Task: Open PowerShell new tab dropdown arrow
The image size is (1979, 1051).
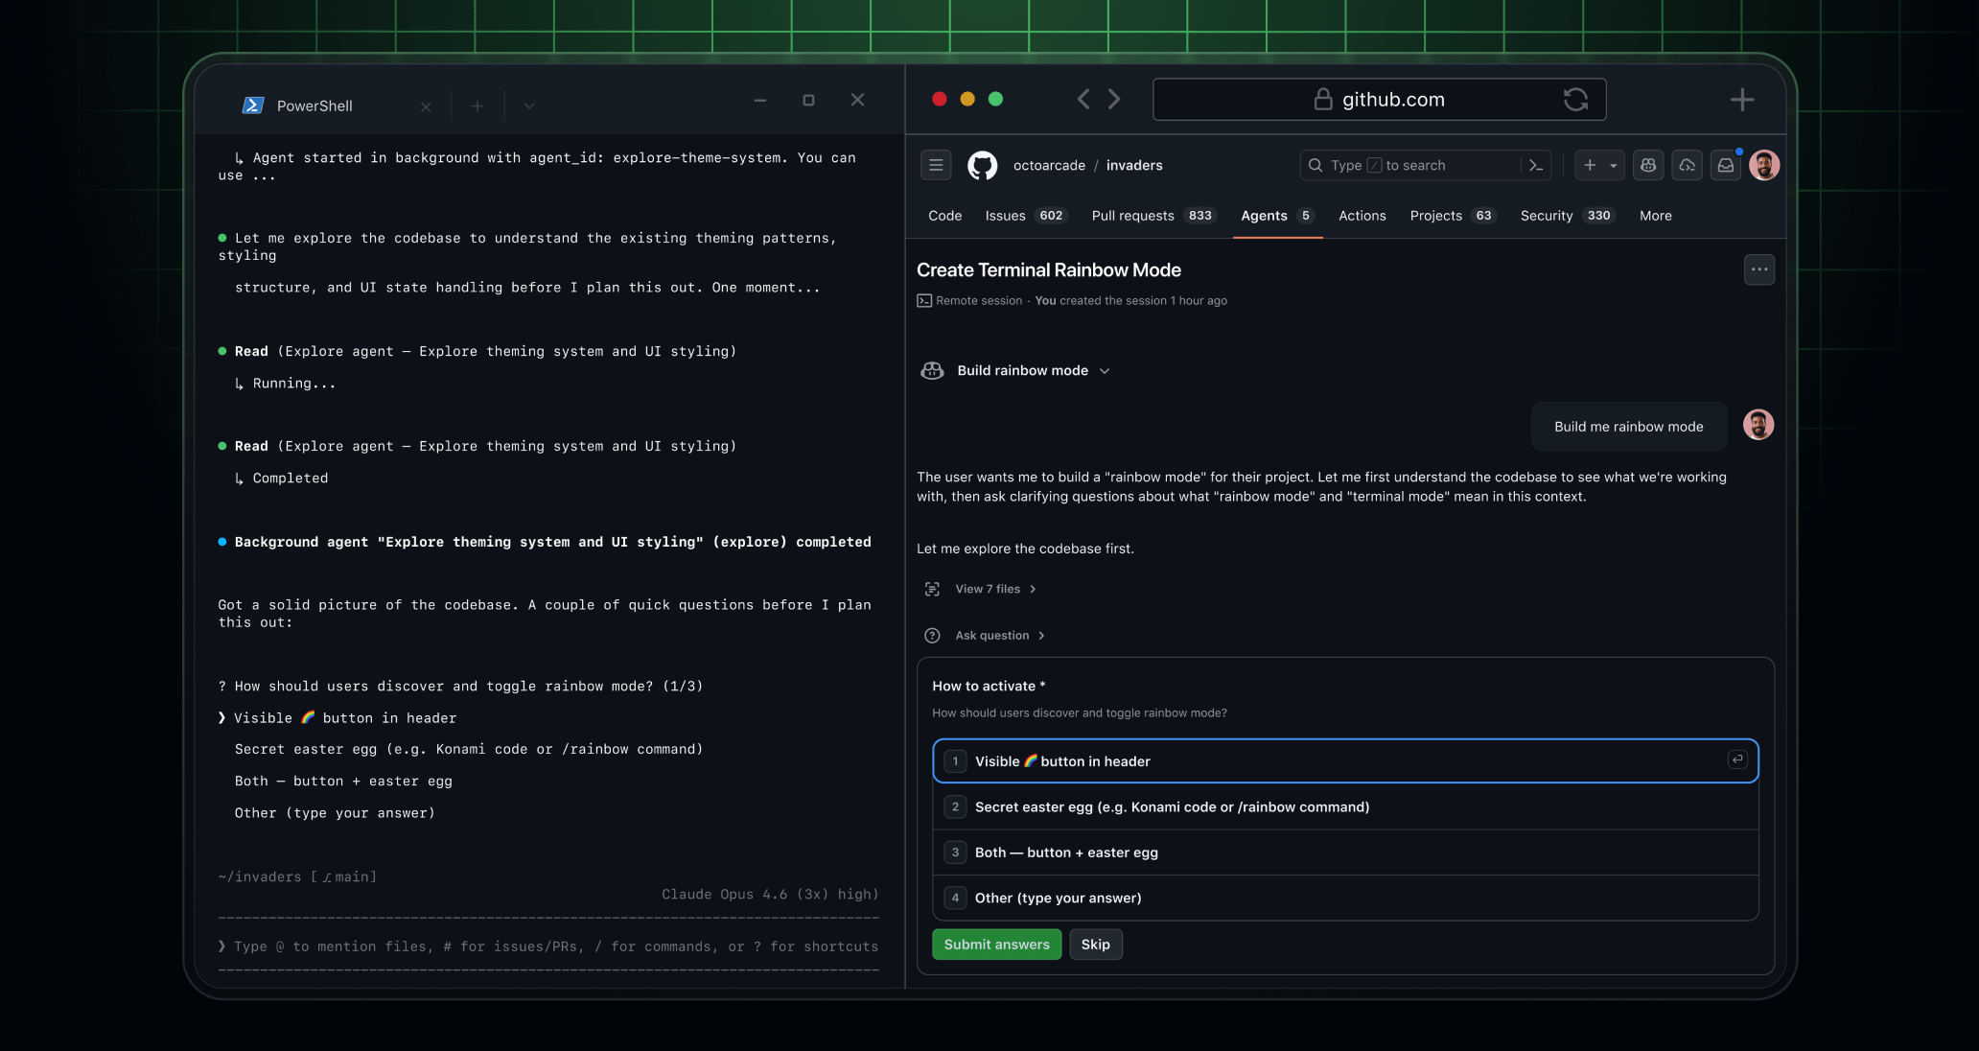Action: [x=529, y=106]
